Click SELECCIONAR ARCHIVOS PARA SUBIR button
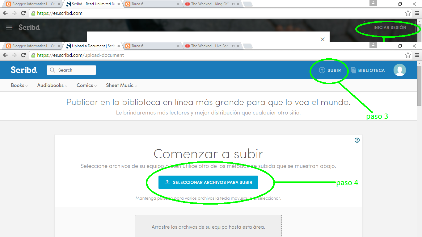Image resolution: width=422 pixels, height=237 pixels. 208,182
